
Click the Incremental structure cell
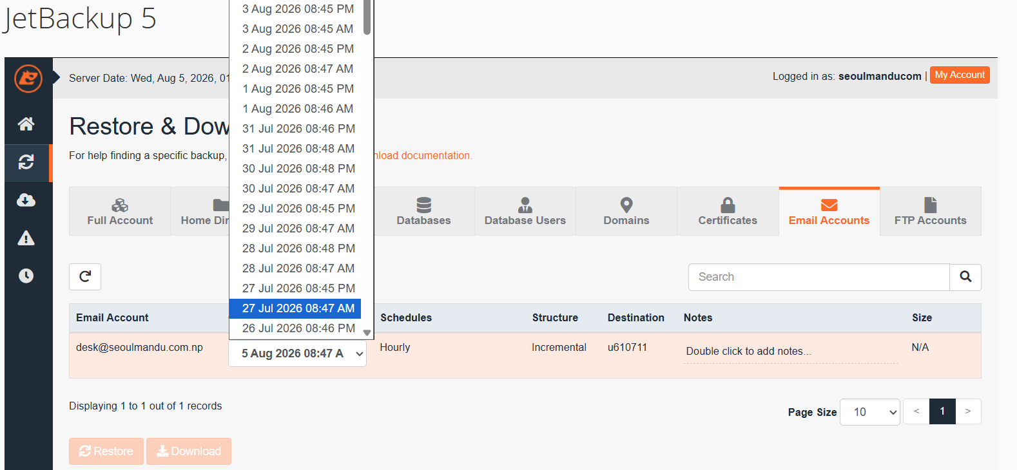pyautogui.click(x=559, y=348)
